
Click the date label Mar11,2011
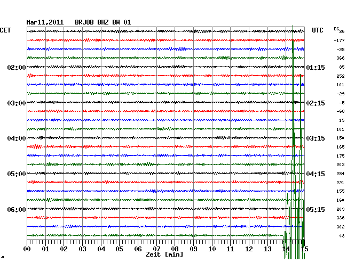pos(45,22)
